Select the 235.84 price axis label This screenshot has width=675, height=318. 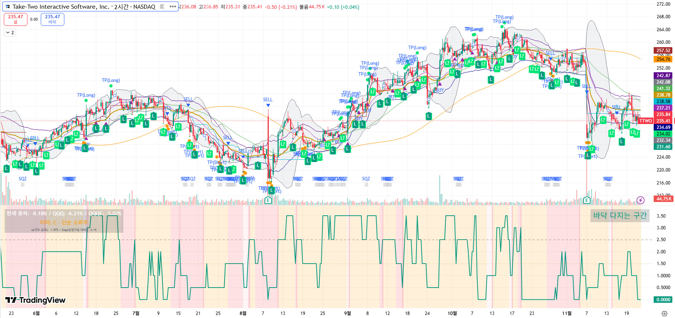tap(663, 114)
